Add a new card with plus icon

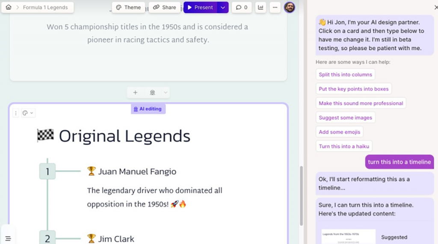135,93
